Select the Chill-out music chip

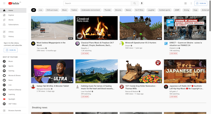pyautogui.click(x=52, y=10)
